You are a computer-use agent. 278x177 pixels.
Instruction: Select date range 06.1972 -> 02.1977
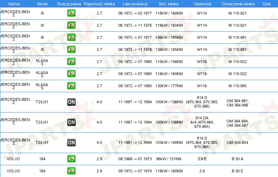pos(135,13)
